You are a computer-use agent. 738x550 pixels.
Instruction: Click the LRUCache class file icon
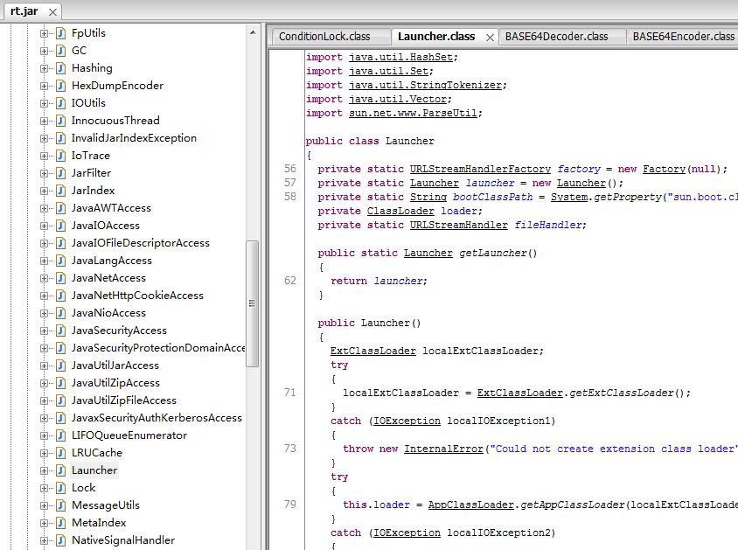pyautogui.click(x=60, y=453)
